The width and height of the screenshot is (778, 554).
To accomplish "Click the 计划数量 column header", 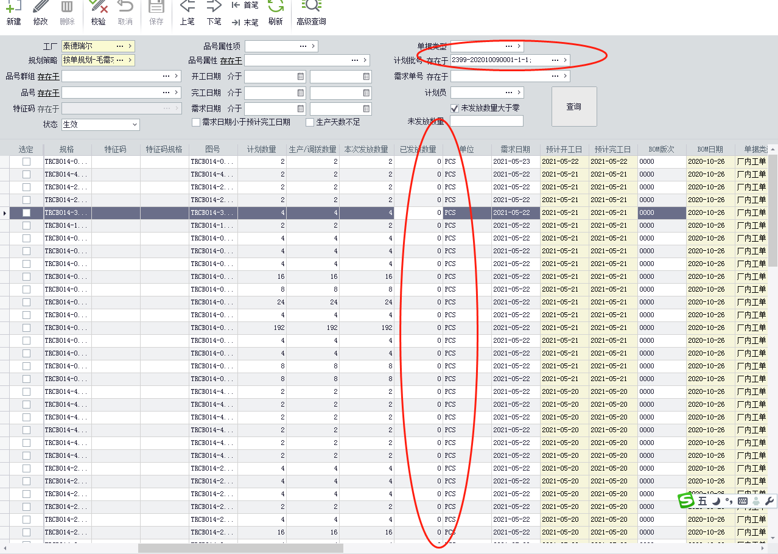I will 262,149.
